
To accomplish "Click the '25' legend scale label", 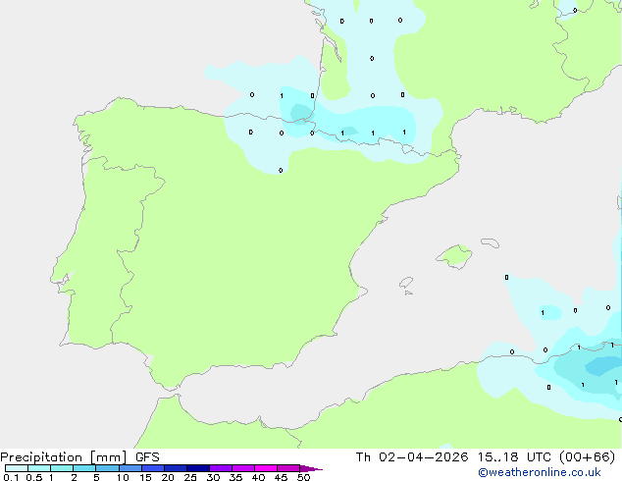I will [190, 477].
